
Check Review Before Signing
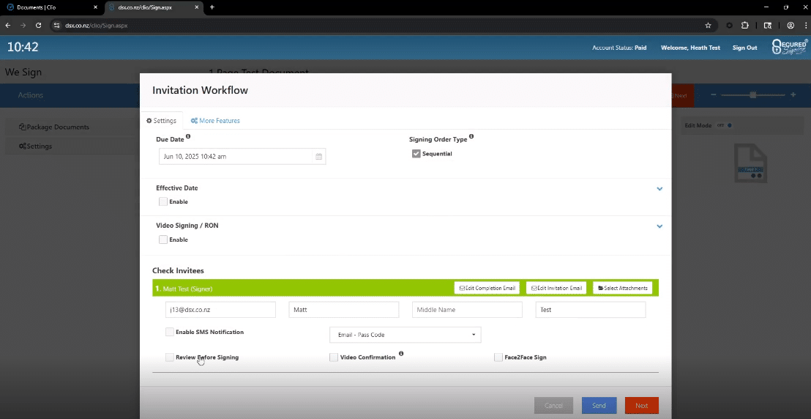[x=170, y=357]
